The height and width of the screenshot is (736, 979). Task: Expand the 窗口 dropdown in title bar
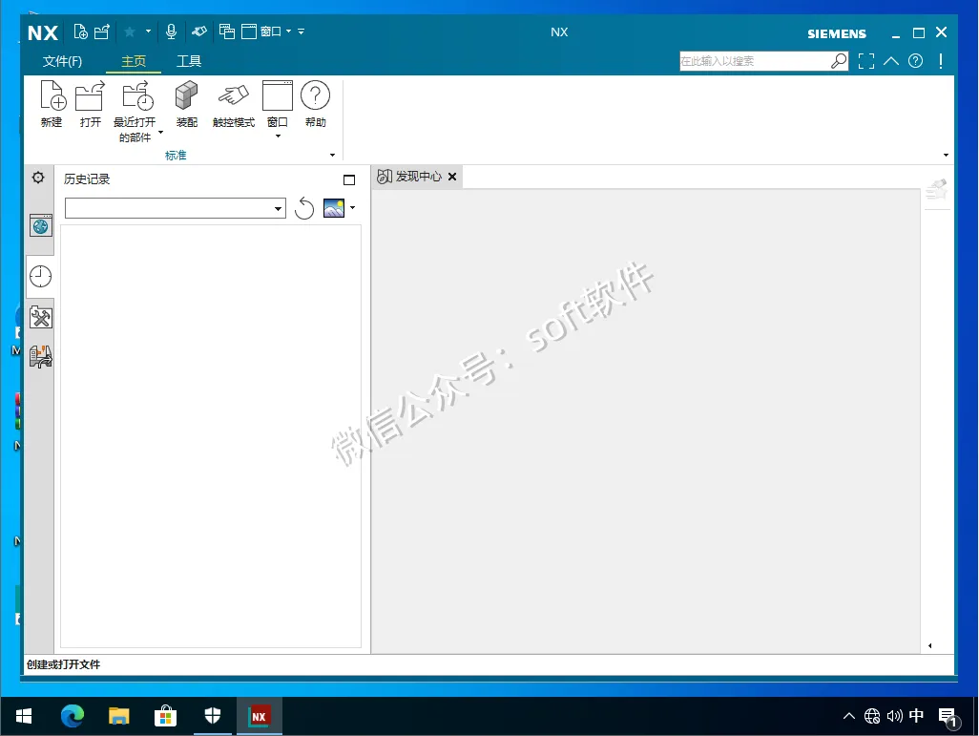point(288,32)
